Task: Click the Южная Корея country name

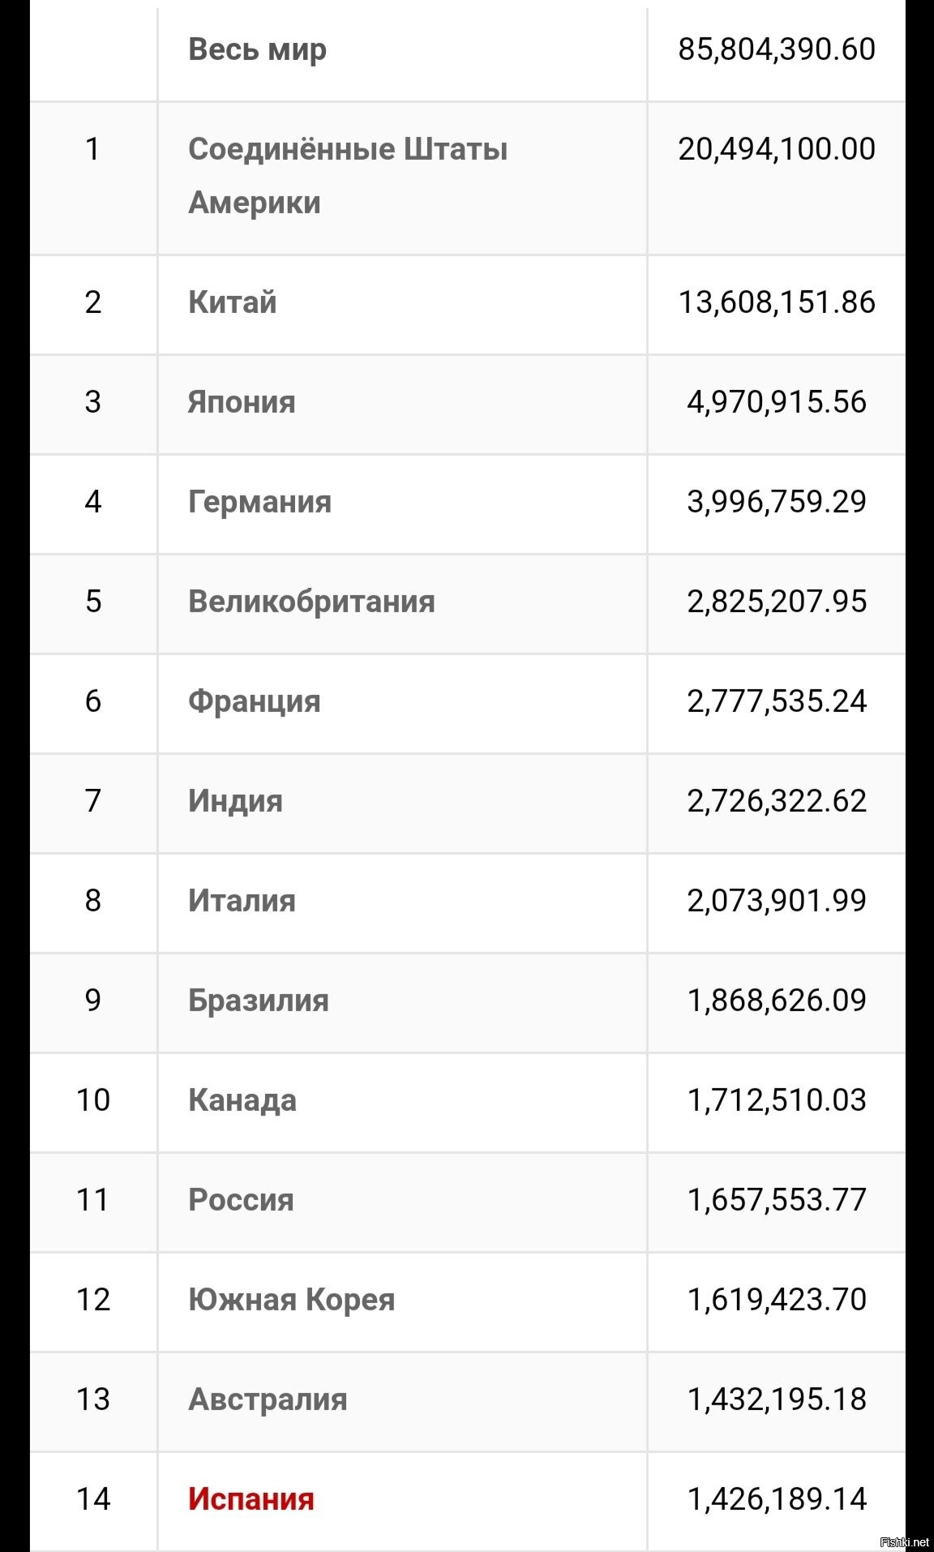Action: click(x=291, y=1300)
